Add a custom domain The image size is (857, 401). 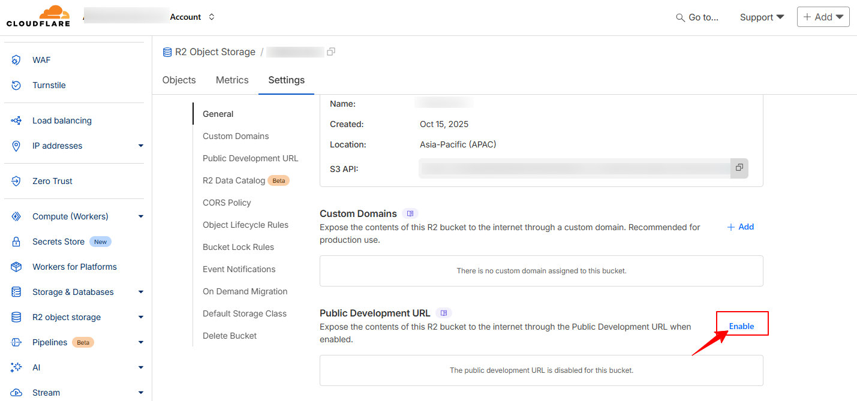[741, 227]
